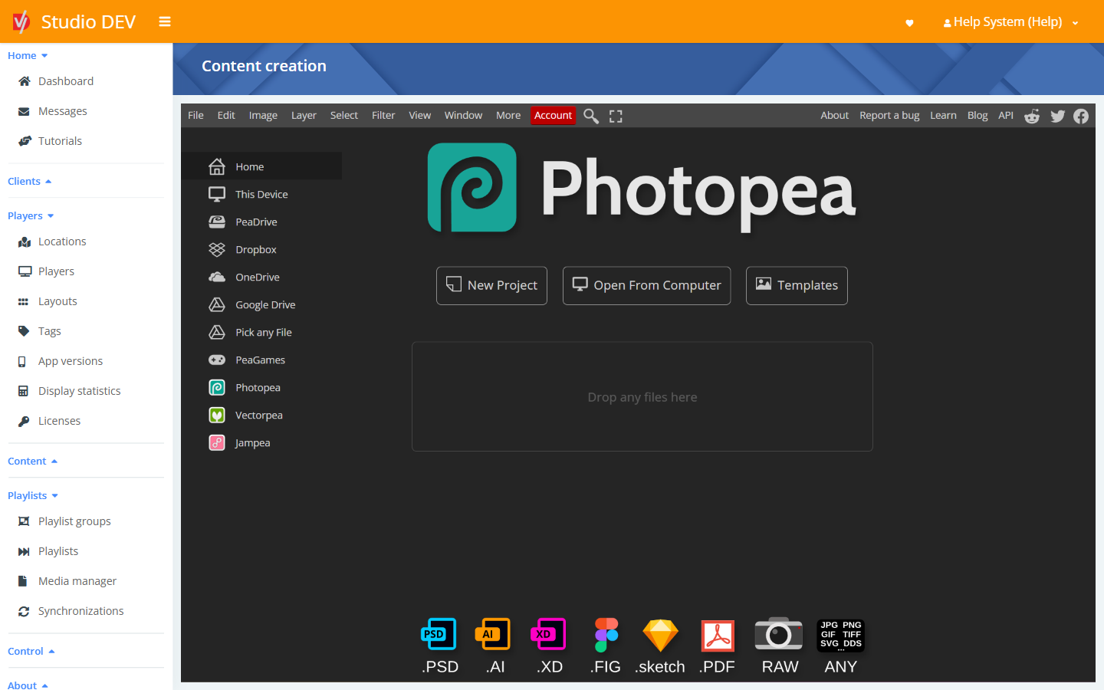Collapse the Players sidebar section header

tap(31, 215)
